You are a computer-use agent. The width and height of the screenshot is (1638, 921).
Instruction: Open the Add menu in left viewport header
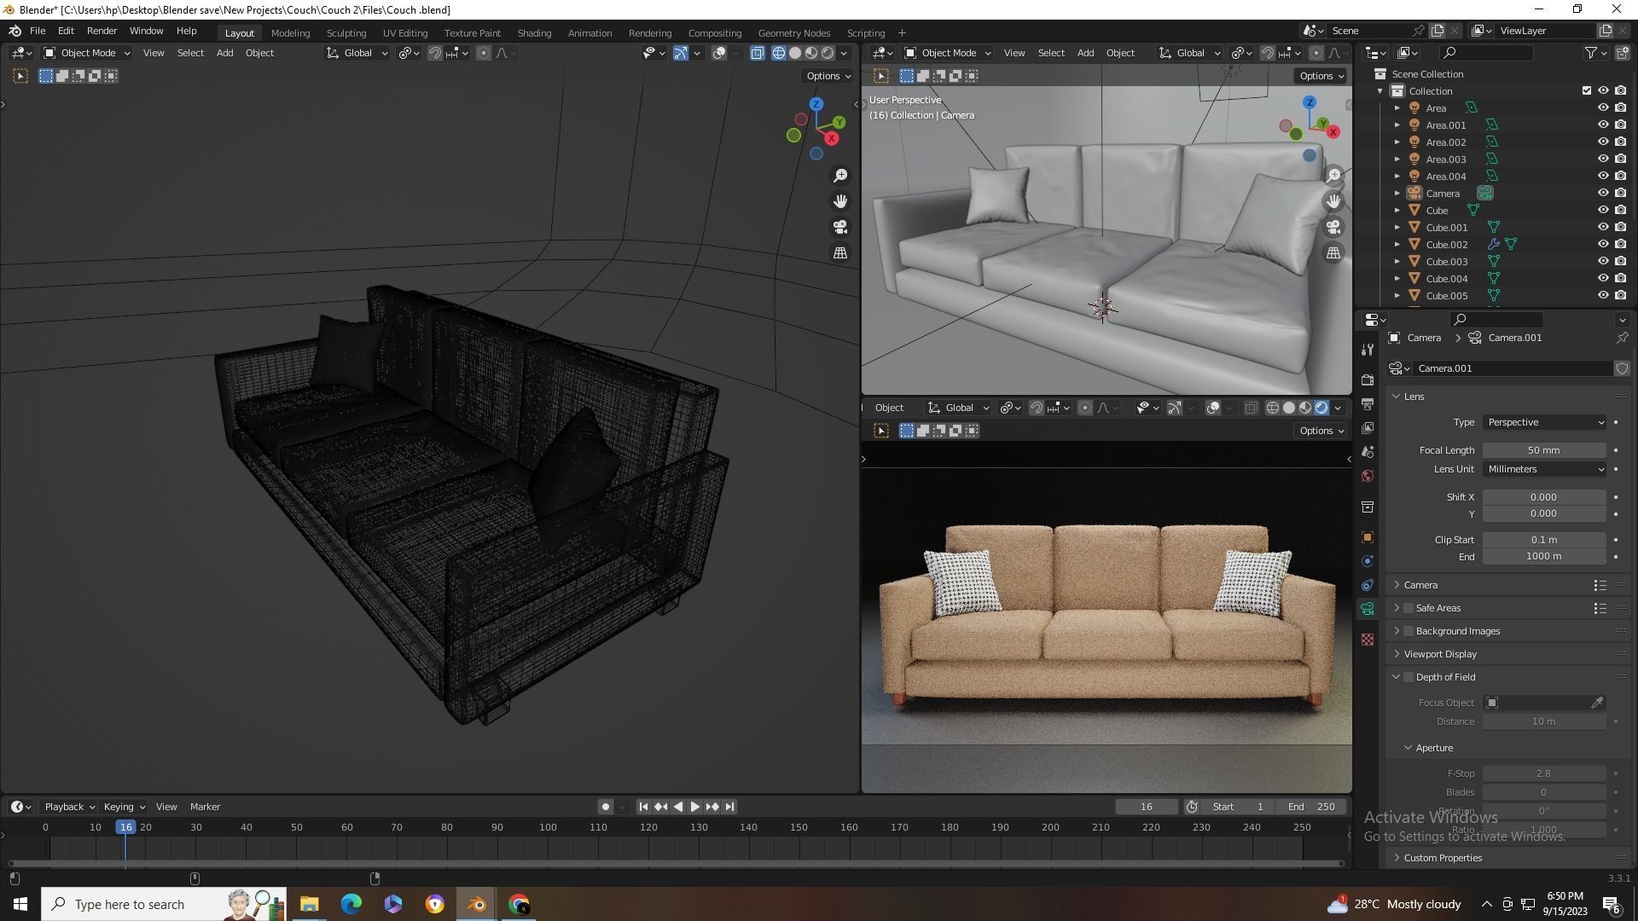(224, 53)
